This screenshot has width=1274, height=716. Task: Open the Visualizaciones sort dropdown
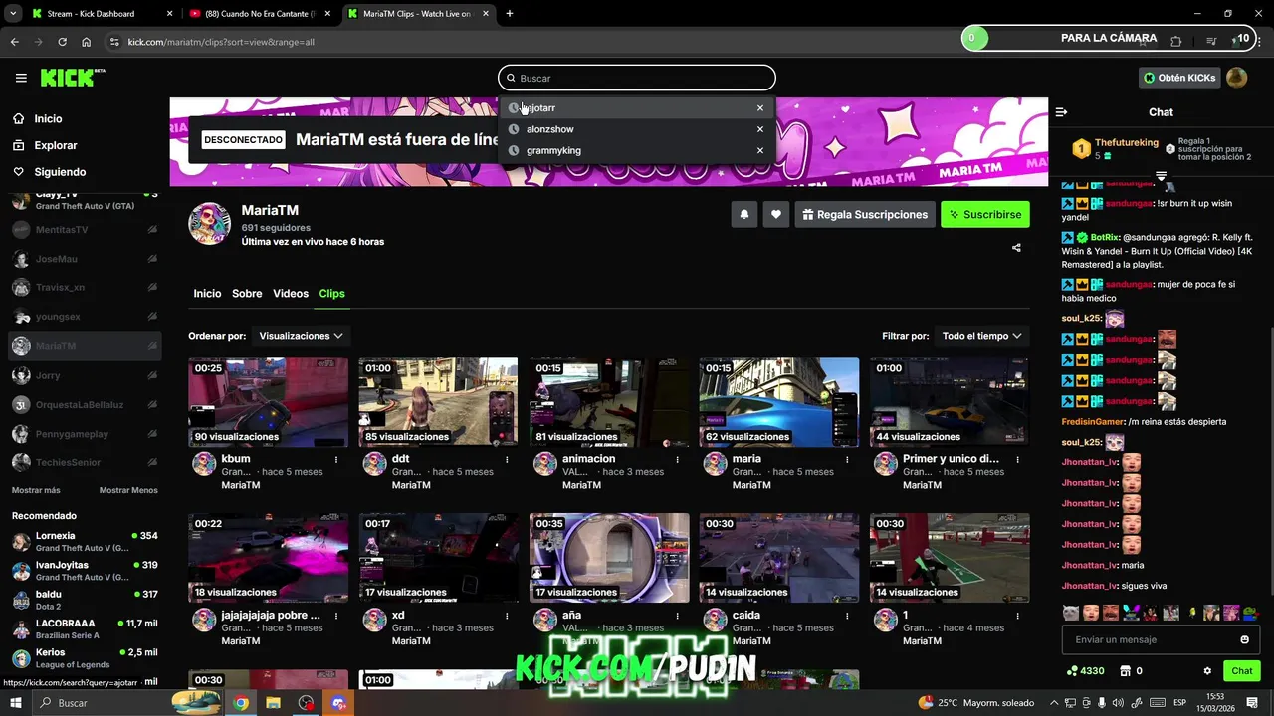(301, 336)
